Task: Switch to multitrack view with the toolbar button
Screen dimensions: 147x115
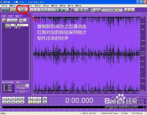Action: coord(5,10)
